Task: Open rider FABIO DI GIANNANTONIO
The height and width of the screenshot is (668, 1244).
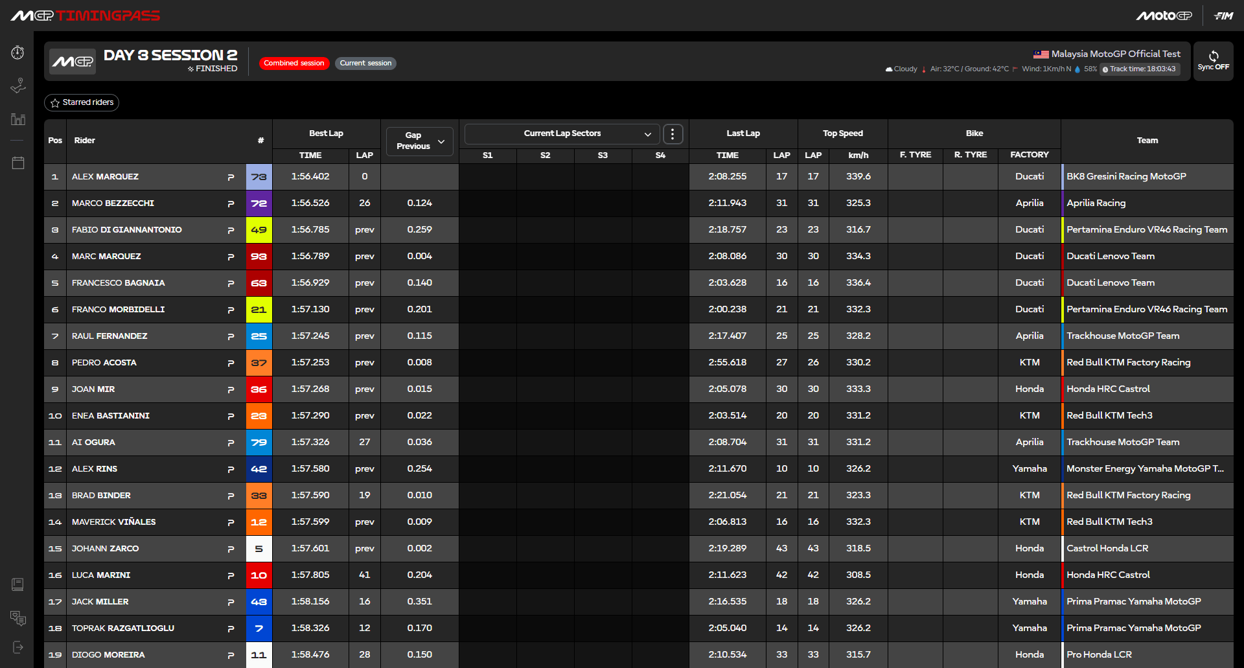Action: coord(127,230)
